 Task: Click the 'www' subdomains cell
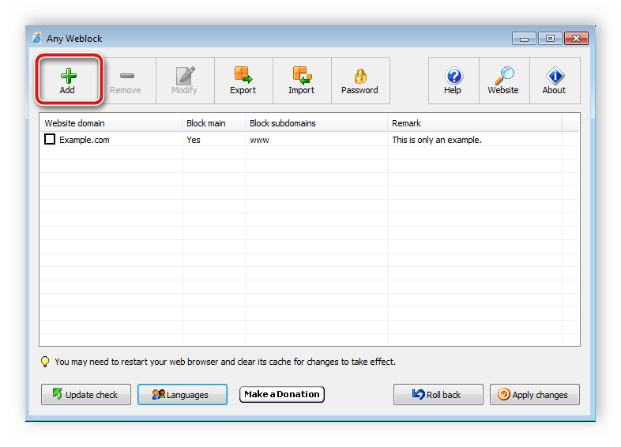click(259, 140)
